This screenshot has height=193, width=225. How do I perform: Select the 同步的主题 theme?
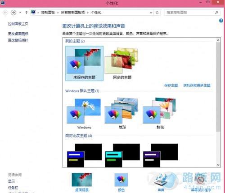[122, 64]
